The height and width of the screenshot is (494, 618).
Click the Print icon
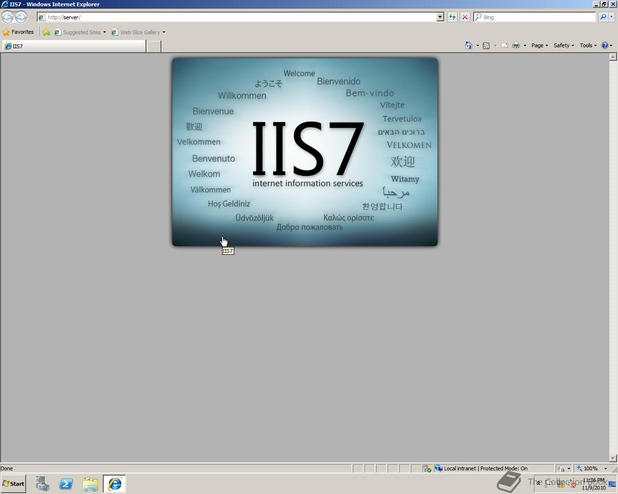coord(516,45)
